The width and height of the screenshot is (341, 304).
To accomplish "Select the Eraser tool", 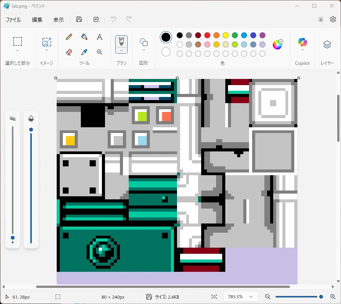I will [x=69, y=52].
